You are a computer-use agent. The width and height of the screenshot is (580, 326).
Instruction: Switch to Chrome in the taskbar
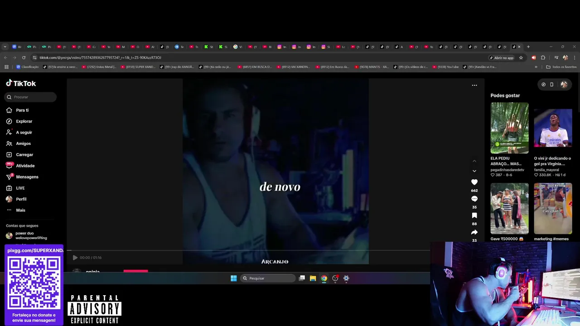point(324,278)
